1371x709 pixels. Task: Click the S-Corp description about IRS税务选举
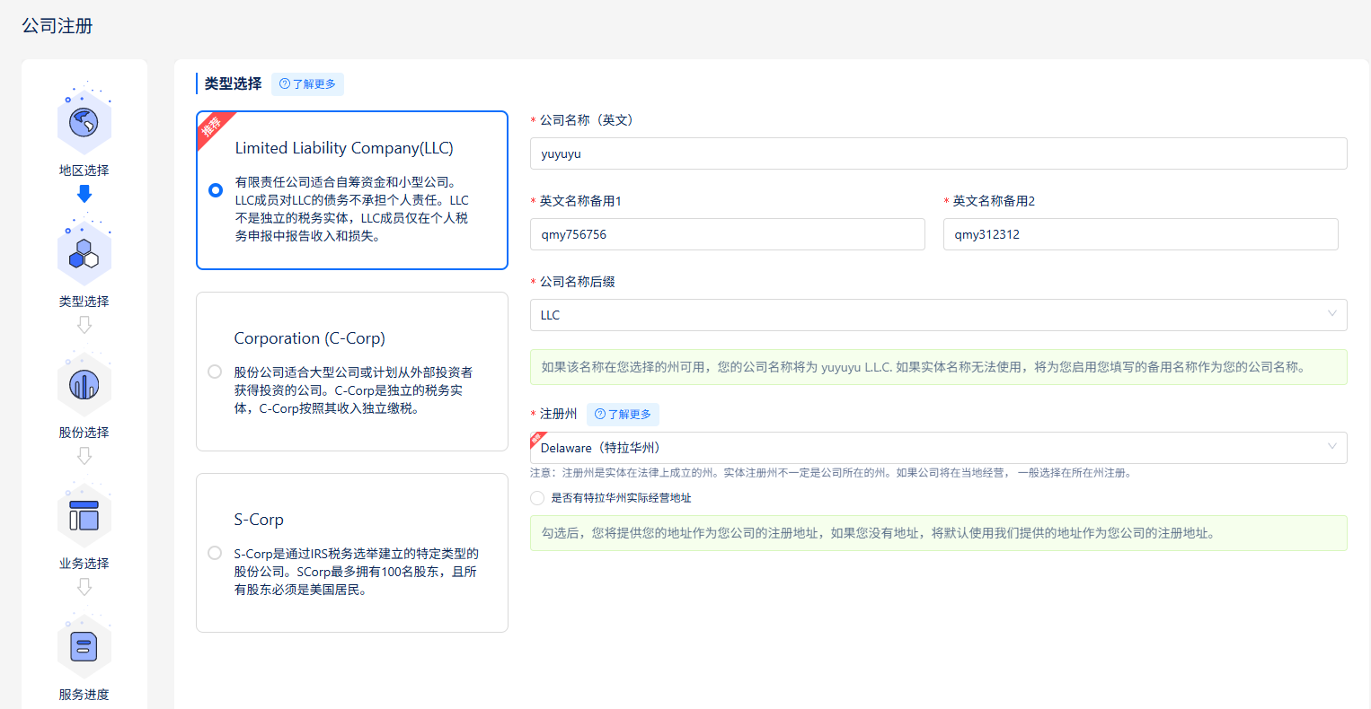click(357, 572)
